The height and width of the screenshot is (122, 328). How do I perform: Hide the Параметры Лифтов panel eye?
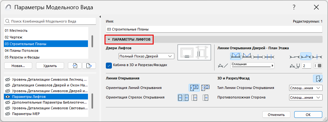pos(8,97)
